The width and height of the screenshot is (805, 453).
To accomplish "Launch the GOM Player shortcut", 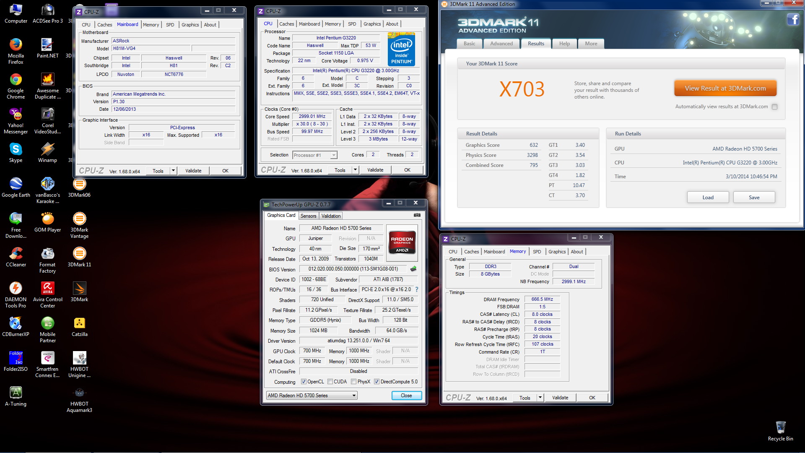I will click(47, 222).
